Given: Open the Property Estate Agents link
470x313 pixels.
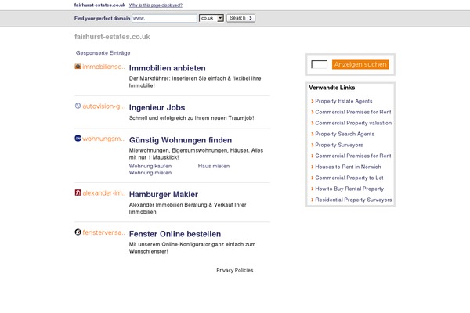Looking at the screenshot, I should click(x=344, y=101).
